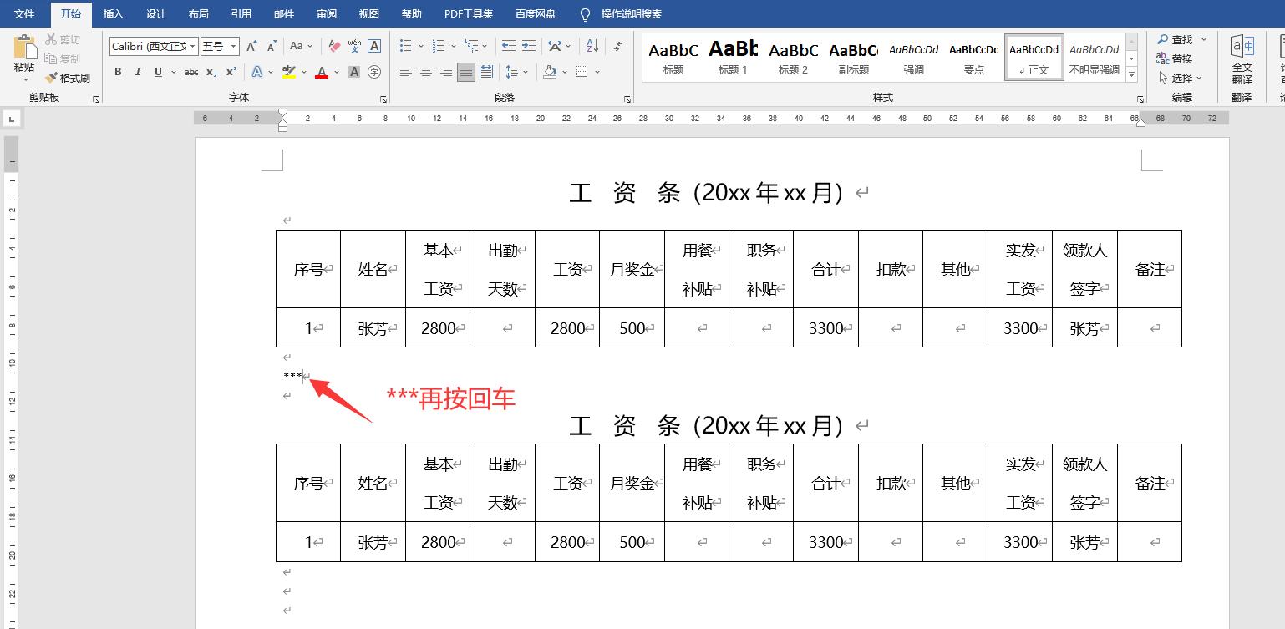Click the Subscript x₂ icon
Image resolution: width=1285 pixels, height=629 pixels.
(x=211, y=72)
